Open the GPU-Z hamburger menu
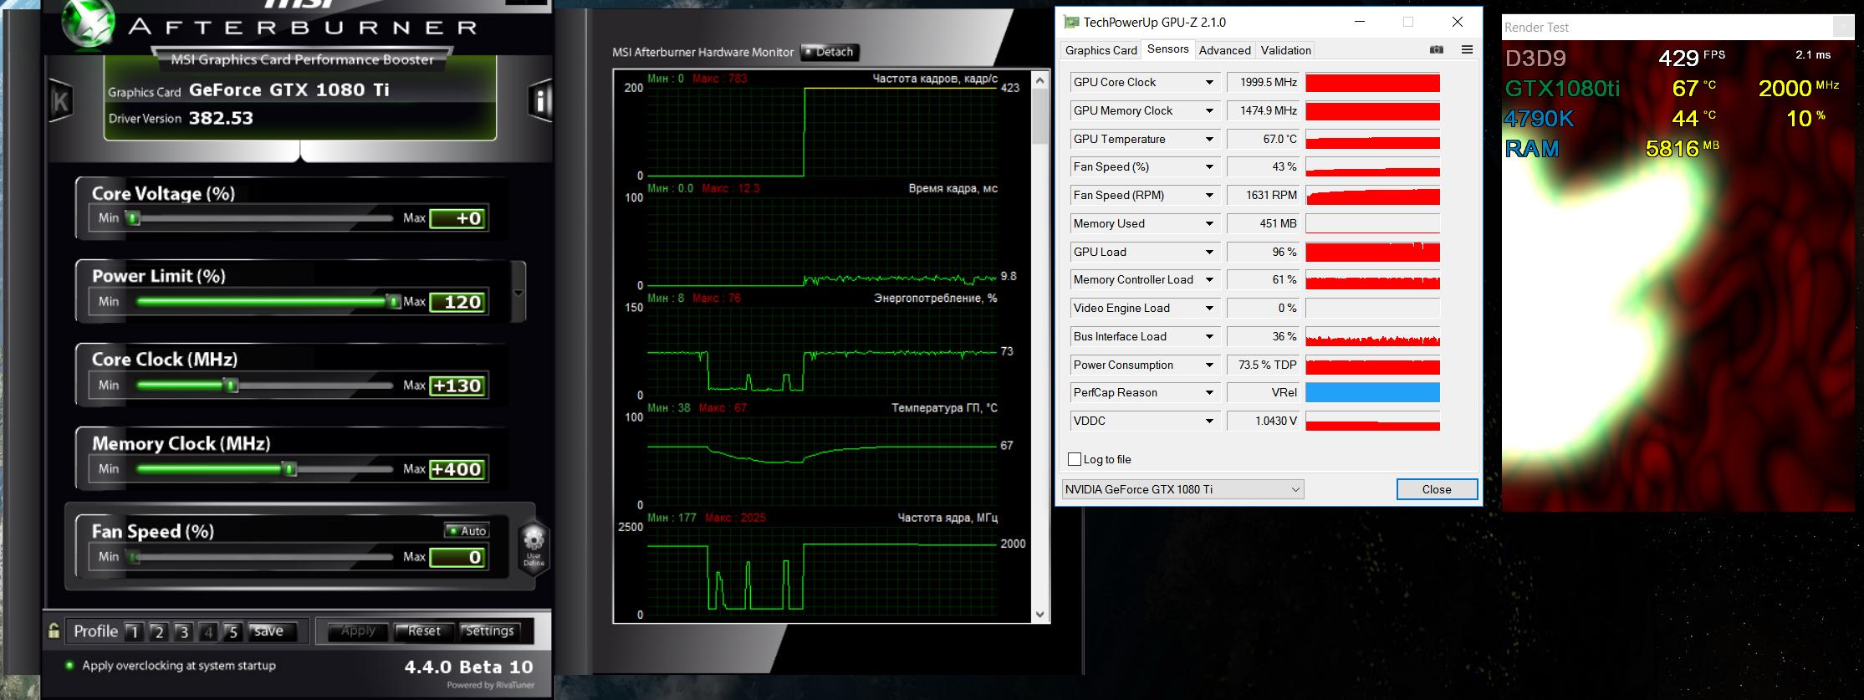This screenshot has width=1864, height=700. point(1467,50)
